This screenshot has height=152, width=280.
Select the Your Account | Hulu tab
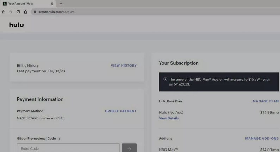pyautogui.click(x=28, y=4)
